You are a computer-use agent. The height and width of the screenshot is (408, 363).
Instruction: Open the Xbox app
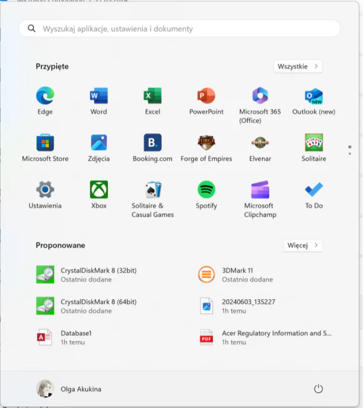[x=99, y=195]
